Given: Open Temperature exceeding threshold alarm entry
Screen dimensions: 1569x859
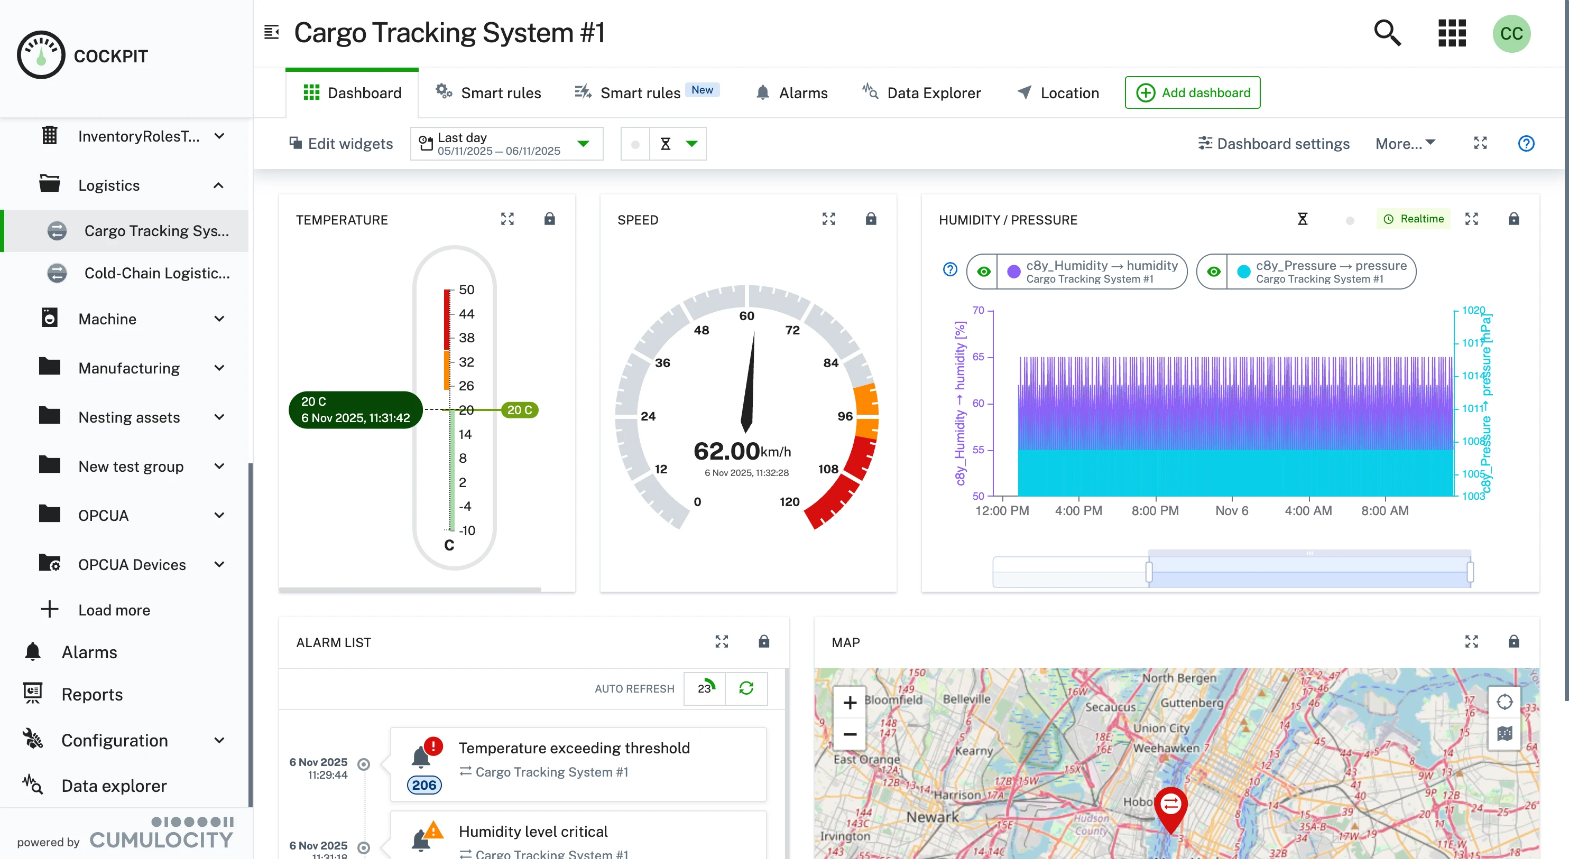Looking at the screenshot, I should [x=574, y=748].
